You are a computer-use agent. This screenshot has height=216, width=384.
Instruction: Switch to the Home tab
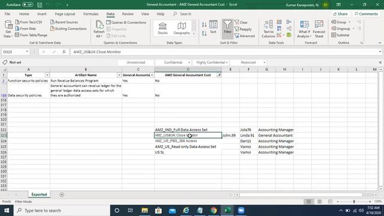pyautogui.click(x=24, y=14)
